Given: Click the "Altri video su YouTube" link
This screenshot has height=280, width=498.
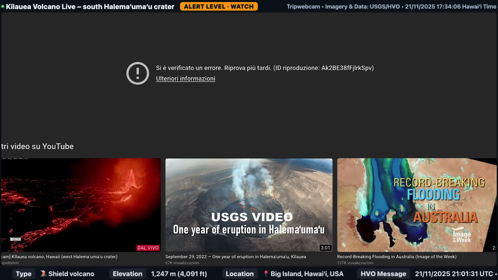Looking at the screenshot, I should coord(37,146).
